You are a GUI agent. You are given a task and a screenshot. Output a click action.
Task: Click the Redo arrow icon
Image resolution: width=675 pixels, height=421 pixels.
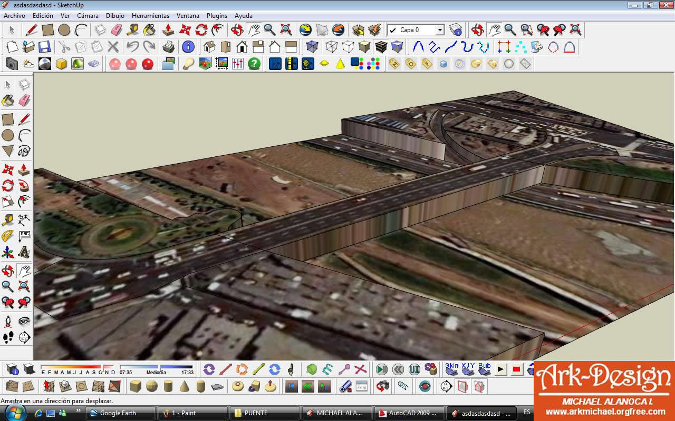coord(149,47)
